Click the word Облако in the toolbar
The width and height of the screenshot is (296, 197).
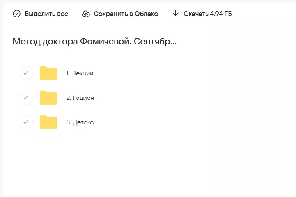(147, 14)
